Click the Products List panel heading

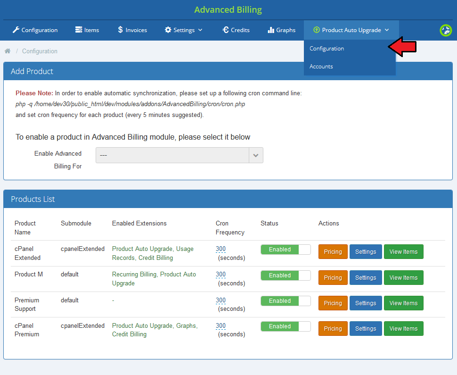[33, 199]
